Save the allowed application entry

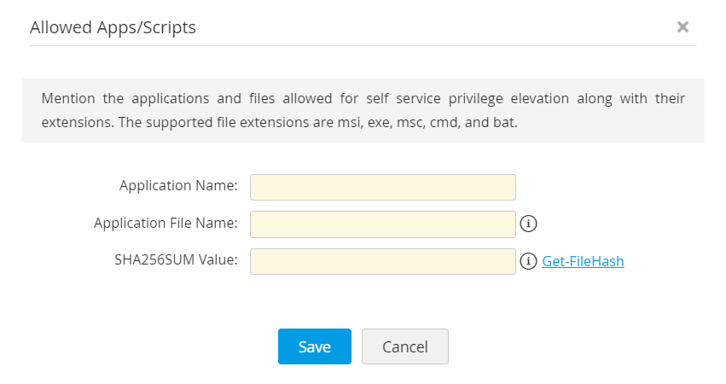pos(314,346)
